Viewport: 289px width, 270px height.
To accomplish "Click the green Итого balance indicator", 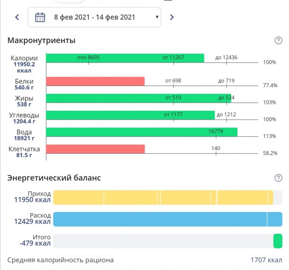I will point(278,241).
